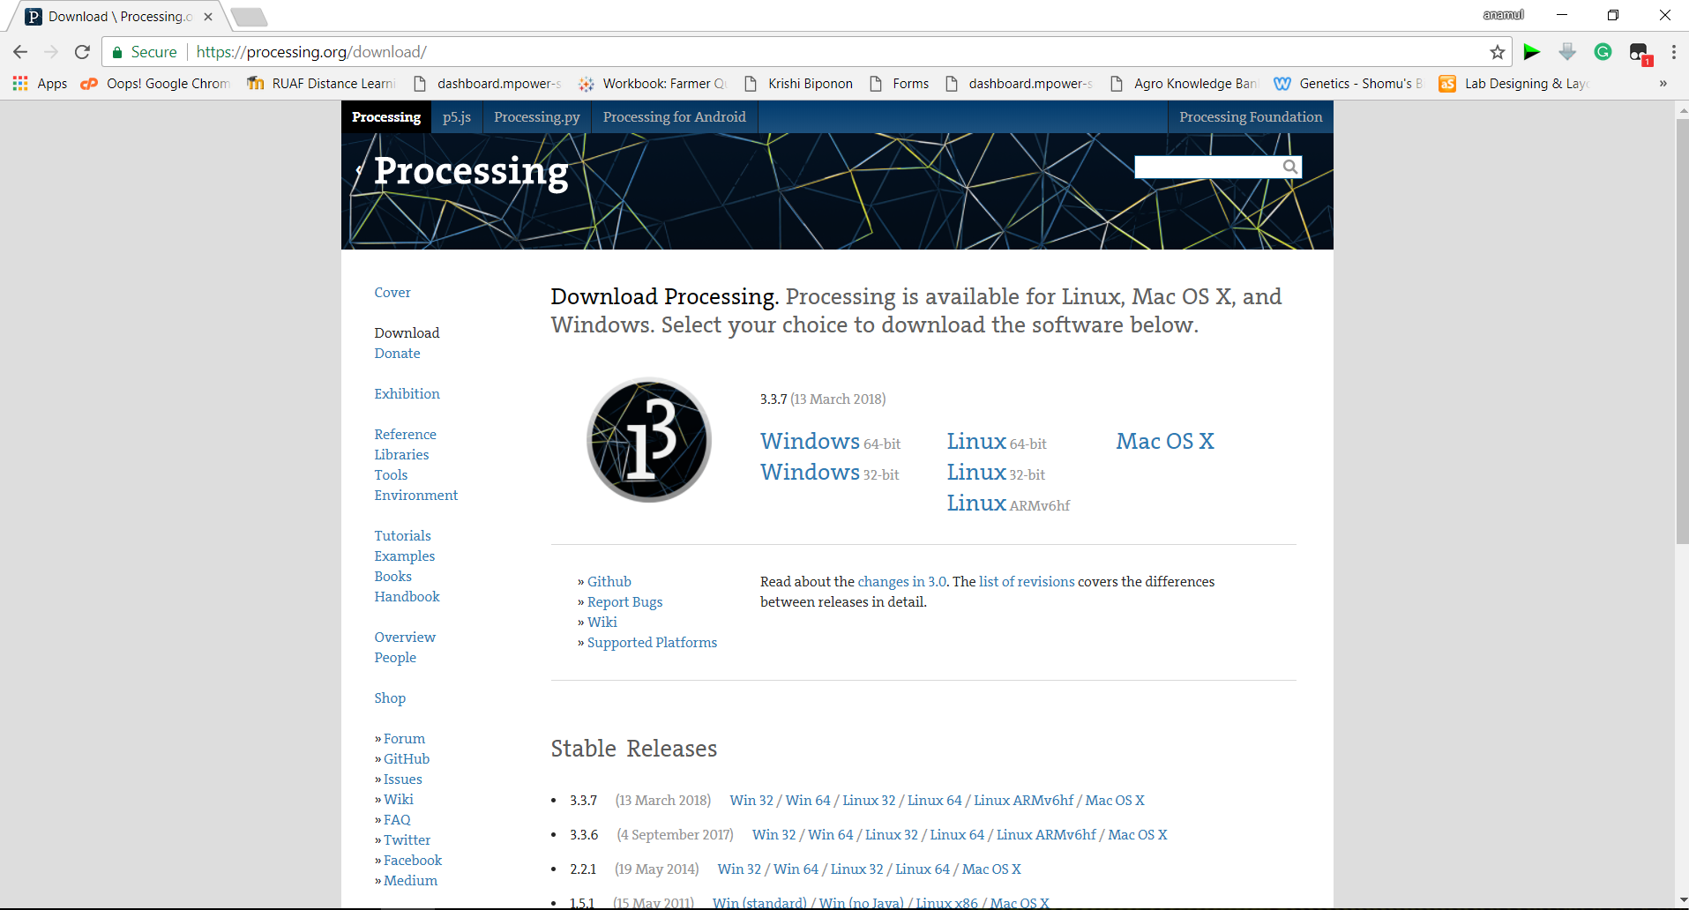The image size is (1689, 910).
Task: Close the Download \ Processing browser tab
Action: (208, 17)
